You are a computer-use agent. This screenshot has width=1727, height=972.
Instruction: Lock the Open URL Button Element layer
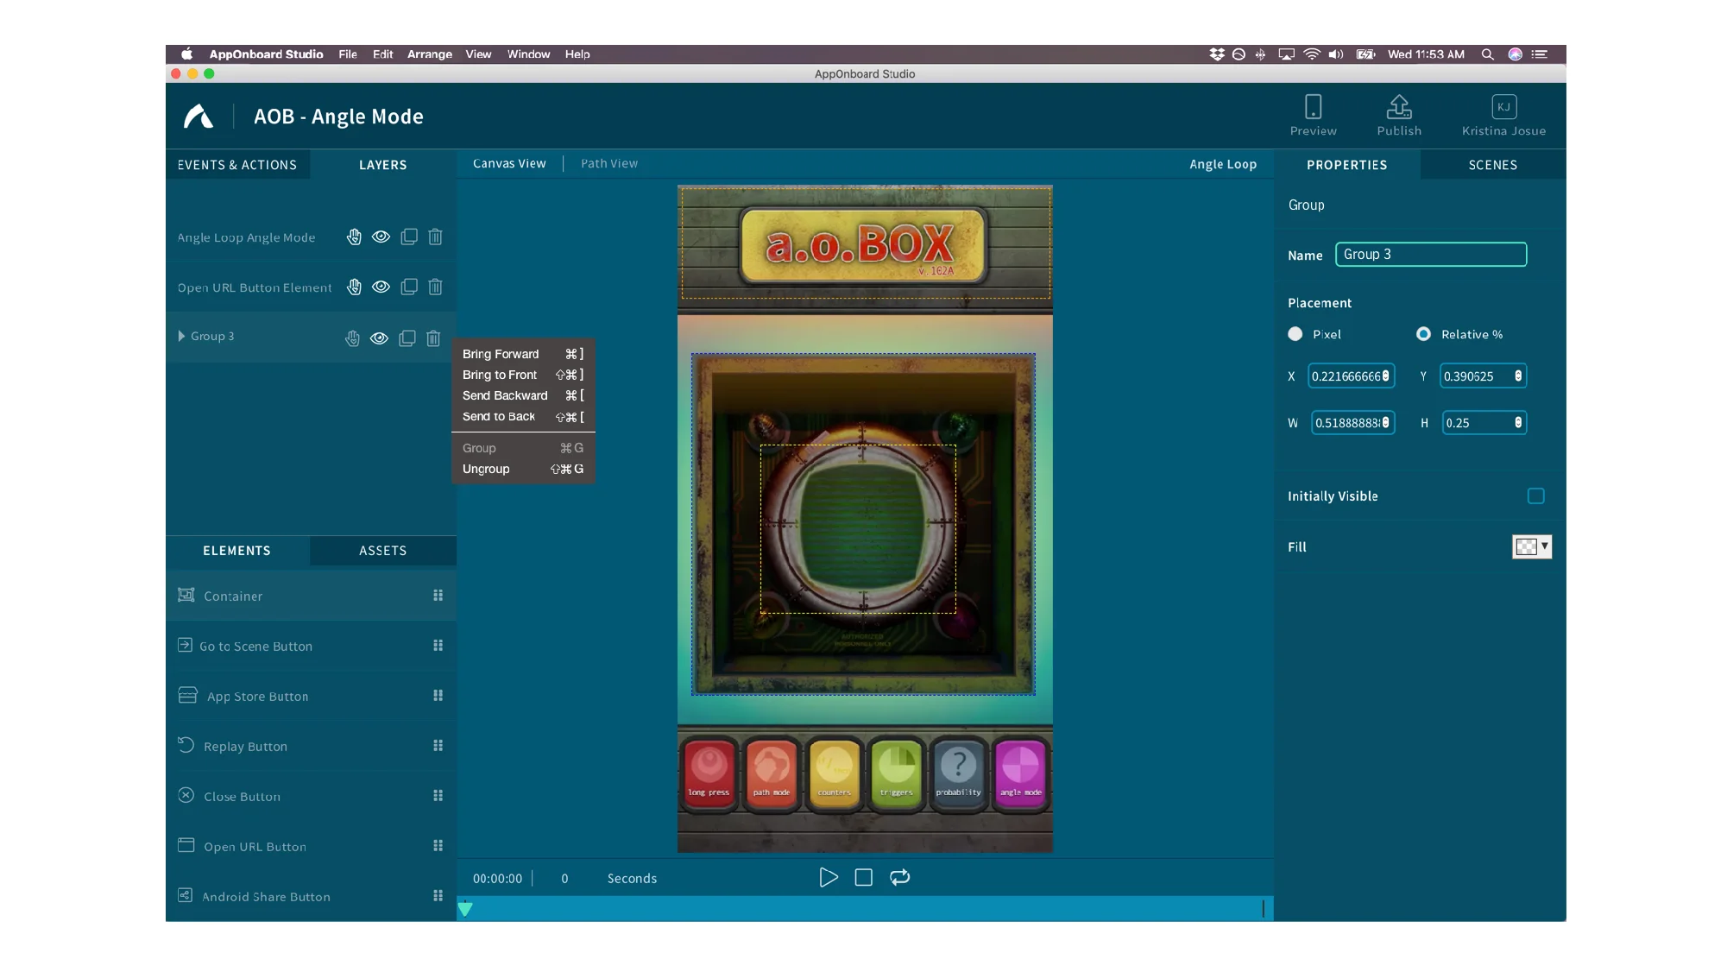354,287
